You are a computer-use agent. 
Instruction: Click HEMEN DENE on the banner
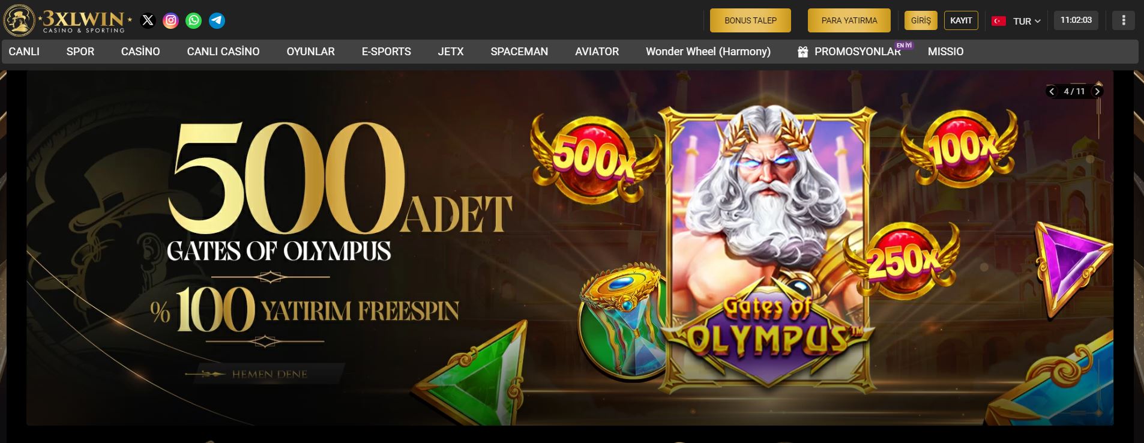tap(269, 374)
